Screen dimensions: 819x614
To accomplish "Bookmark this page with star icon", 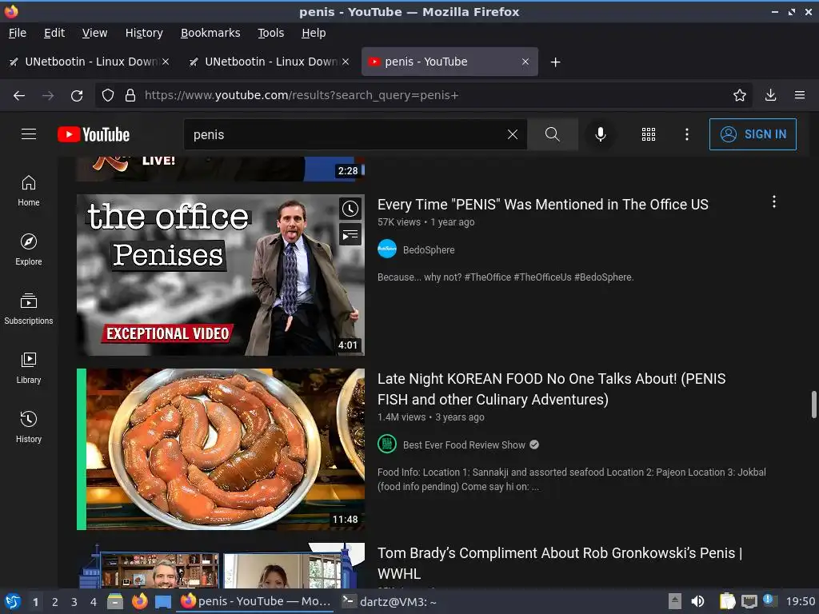I will pyautogui.click(x=740, y=96).
